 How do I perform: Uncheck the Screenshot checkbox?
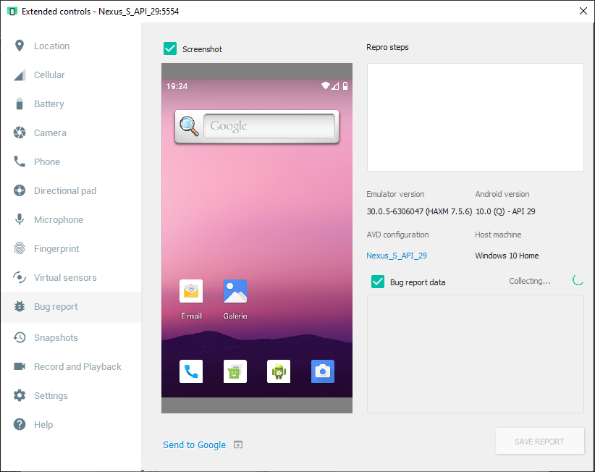pos(170,49)
